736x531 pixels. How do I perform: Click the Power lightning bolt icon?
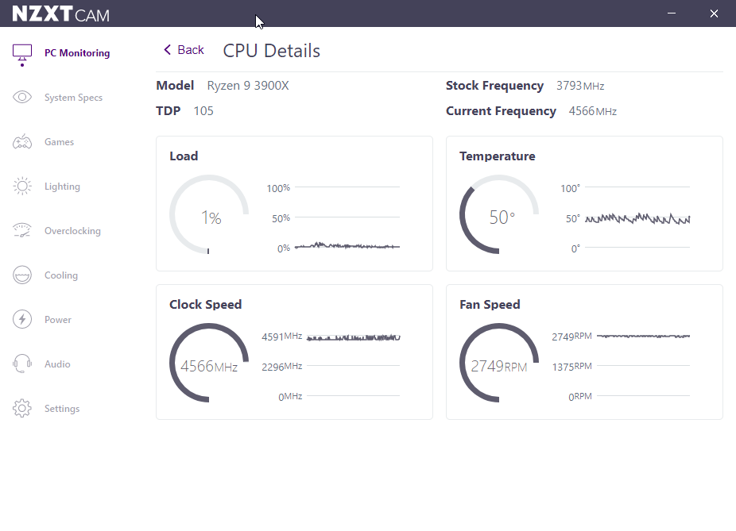pyautogui.click(x=22, y=320)
